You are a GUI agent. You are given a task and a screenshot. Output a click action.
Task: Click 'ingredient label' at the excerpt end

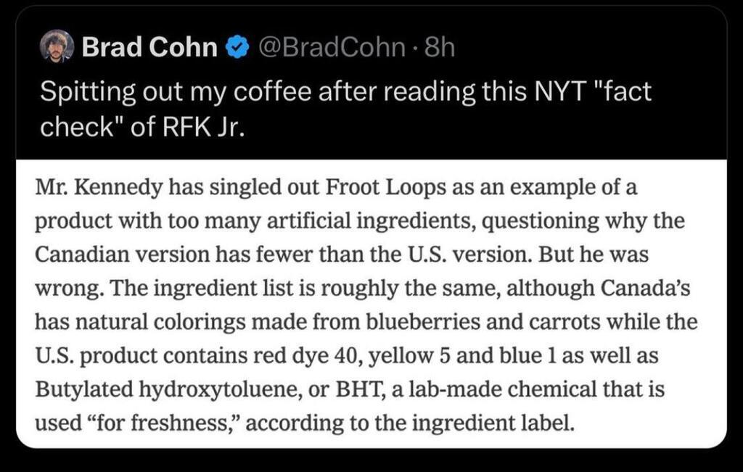[493, 423]
